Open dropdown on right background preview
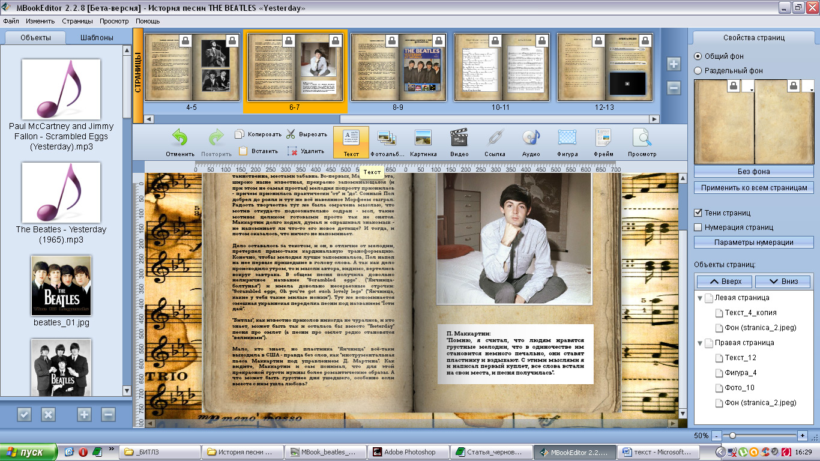820x461 pixels. [x=808, y=87]
